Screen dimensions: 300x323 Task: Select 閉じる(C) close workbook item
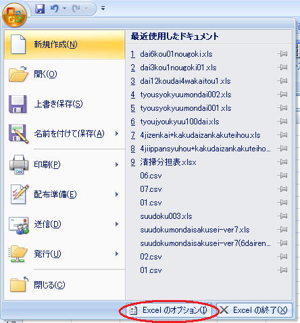[64, 284]
